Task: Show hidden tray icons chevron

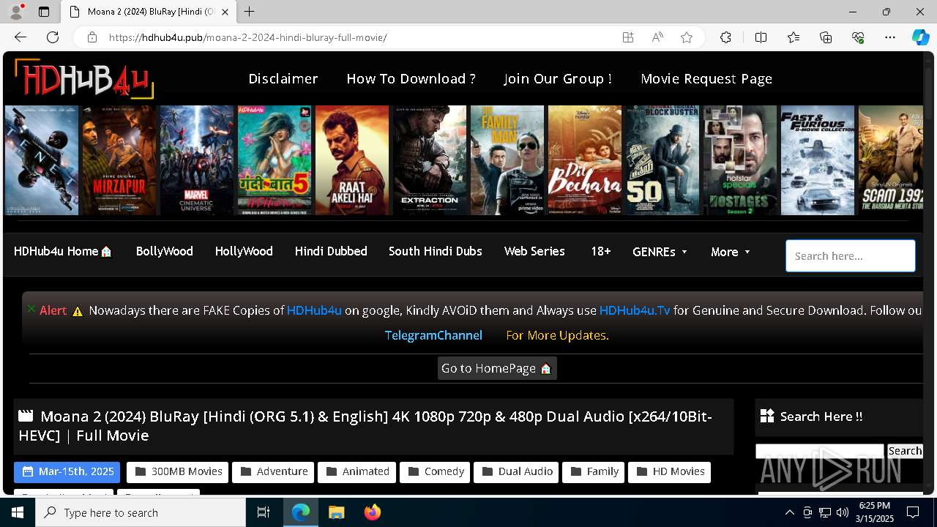Action: pos(789,512)
